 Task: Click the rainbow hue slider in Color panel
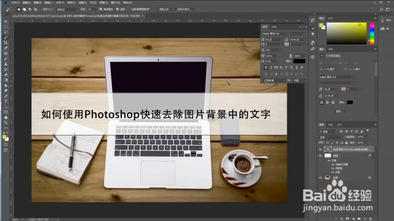372,34
